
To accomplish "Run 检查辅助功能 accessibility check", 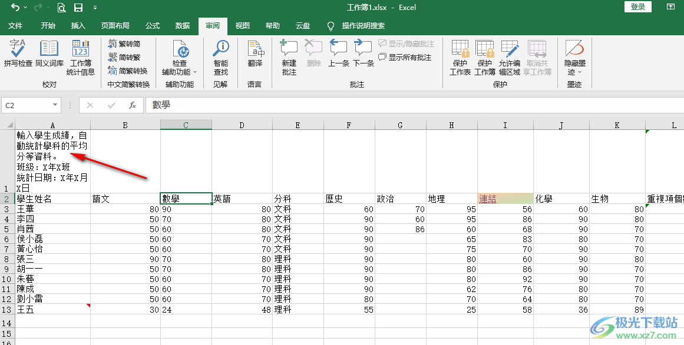I will [180, 58].
